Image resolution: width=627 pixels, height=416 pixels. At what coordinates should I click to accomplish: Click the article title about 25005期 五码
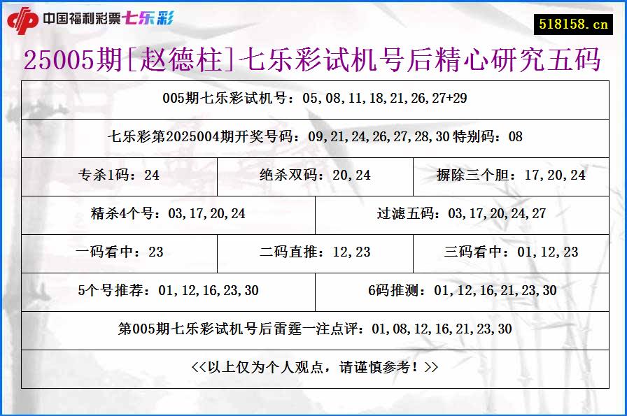pos(313,61)
